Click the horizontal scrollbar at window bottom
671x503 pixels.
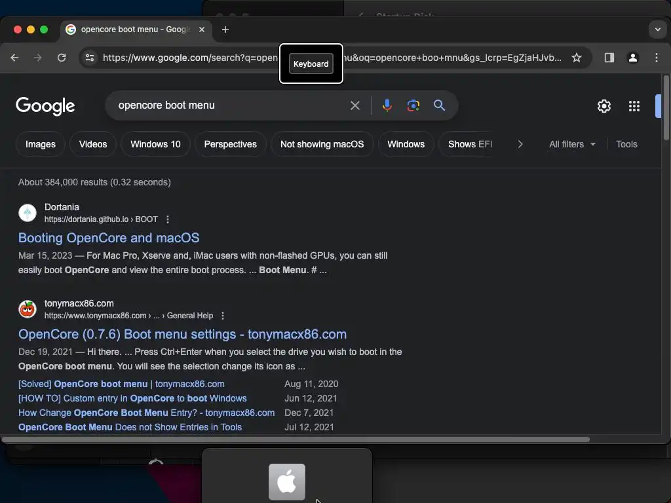pos(296,439)
